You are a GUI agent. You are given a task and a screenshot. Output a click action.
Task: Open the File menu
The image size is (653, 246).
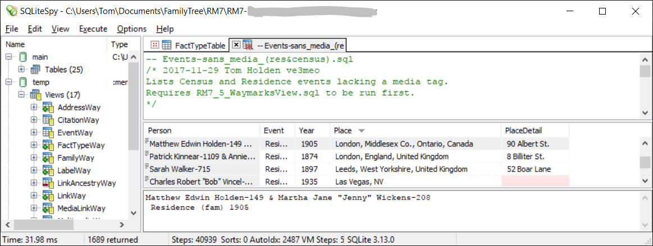point(12,29)
